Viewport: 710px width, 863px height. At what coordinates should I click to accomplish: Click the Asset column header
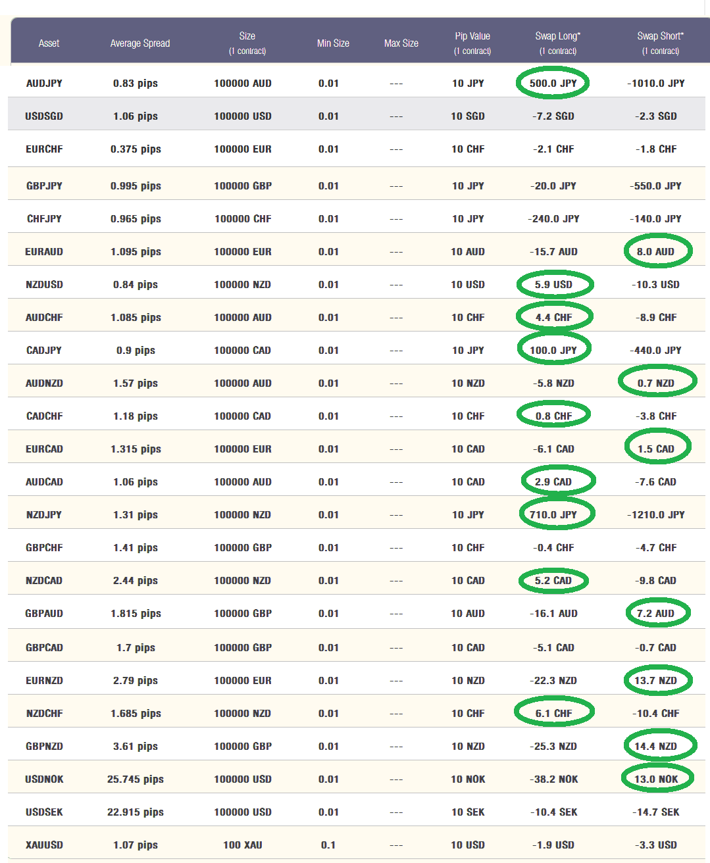[x=49, y=43]
